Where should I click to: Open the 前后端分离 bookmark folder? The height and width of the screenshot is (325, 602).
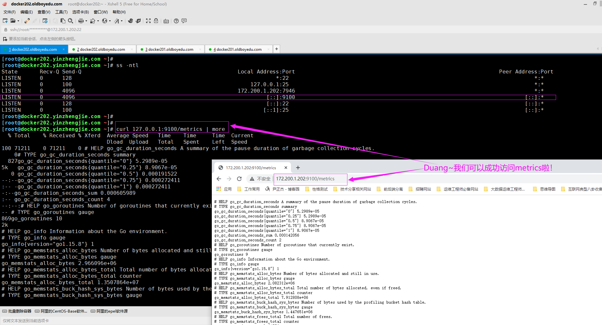[390, 189]
